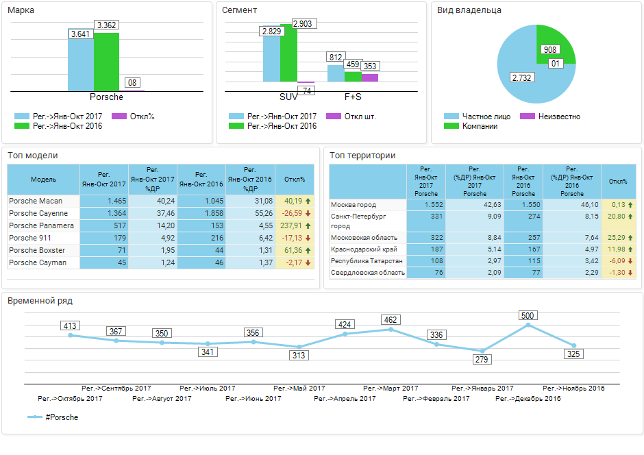
Task: Select the green SUV bar labeled 2.903
Action: [x=288, y=53]
